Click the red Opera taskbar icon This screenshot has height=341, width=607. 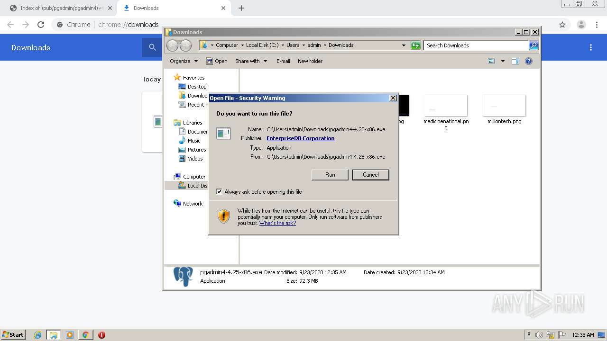click(101, 335)
